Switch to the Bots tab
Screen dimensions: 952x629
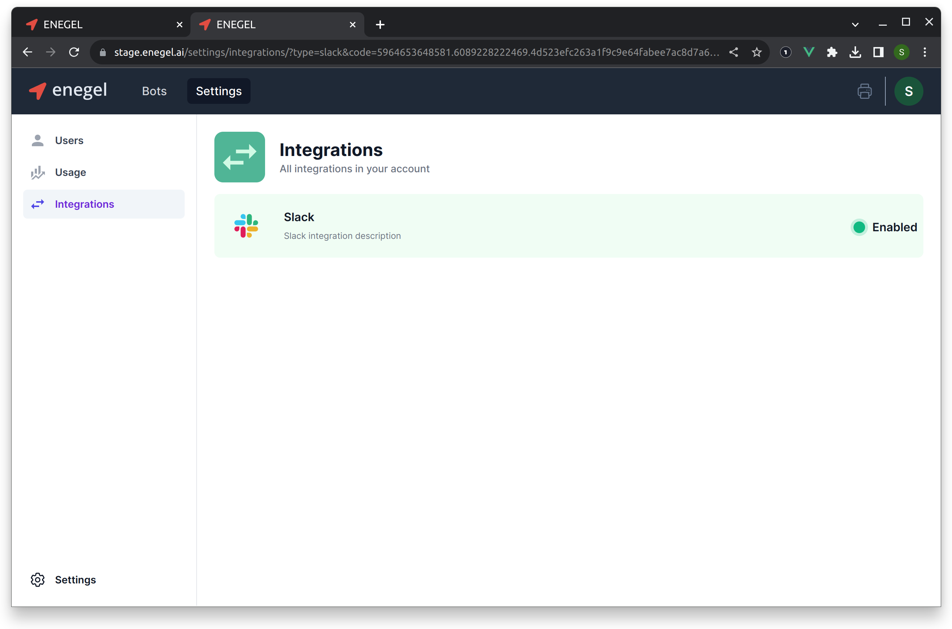click(x=154, y=91)
